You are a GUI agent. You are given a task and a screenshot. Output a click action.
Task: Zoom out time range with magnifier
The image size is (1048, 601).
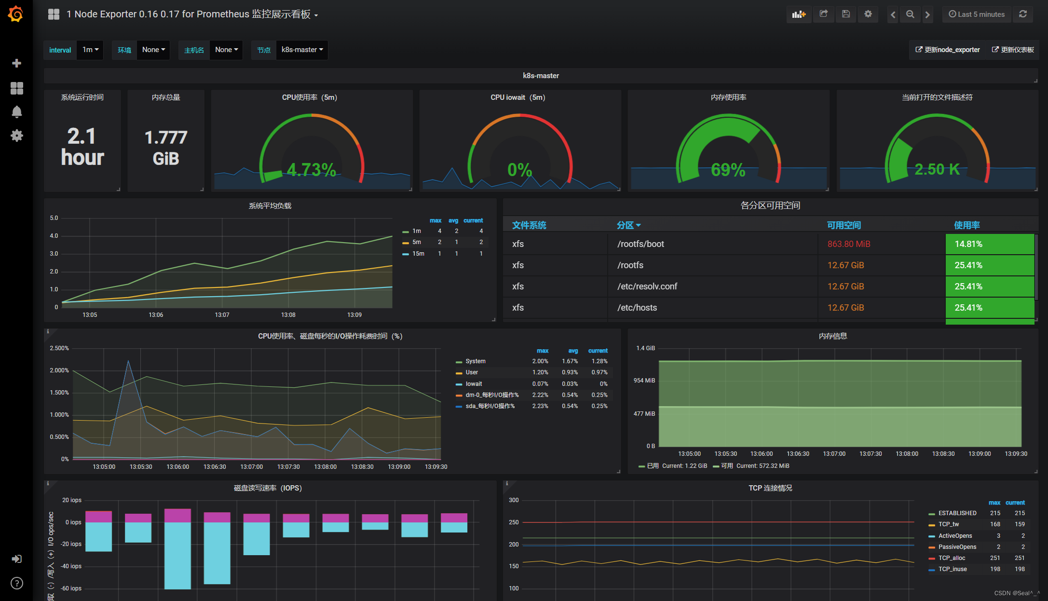pyautogui.click(x=910, y=14)
